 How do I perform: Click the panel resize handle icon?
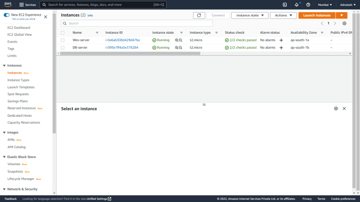click(204, 105)
